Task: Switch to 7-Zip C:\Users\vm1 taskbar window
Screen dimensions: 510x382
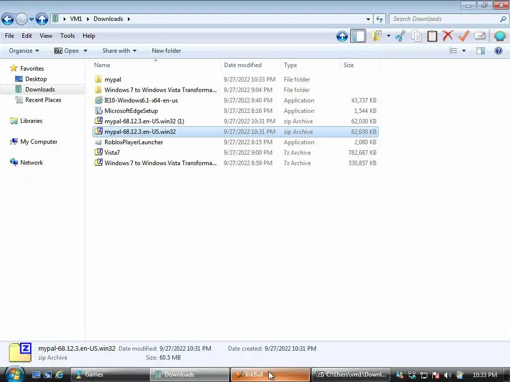Action: 351,375
